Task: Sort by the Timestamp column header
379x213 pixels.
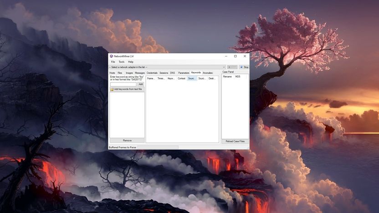Action: click(161, 78)
